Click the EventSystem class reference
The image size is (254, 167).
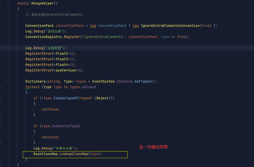click(103, 81)
